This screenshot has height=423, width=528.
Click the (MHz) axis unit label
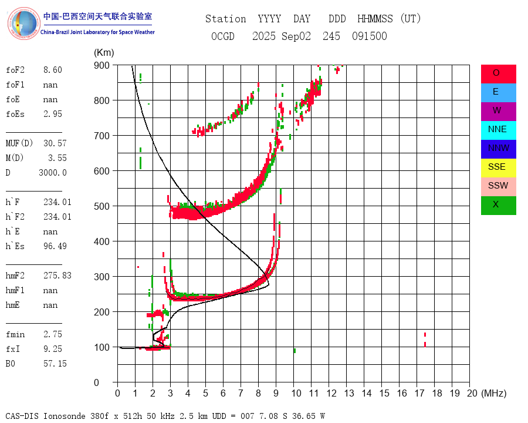pyautogui.click(x=494, y=393)
